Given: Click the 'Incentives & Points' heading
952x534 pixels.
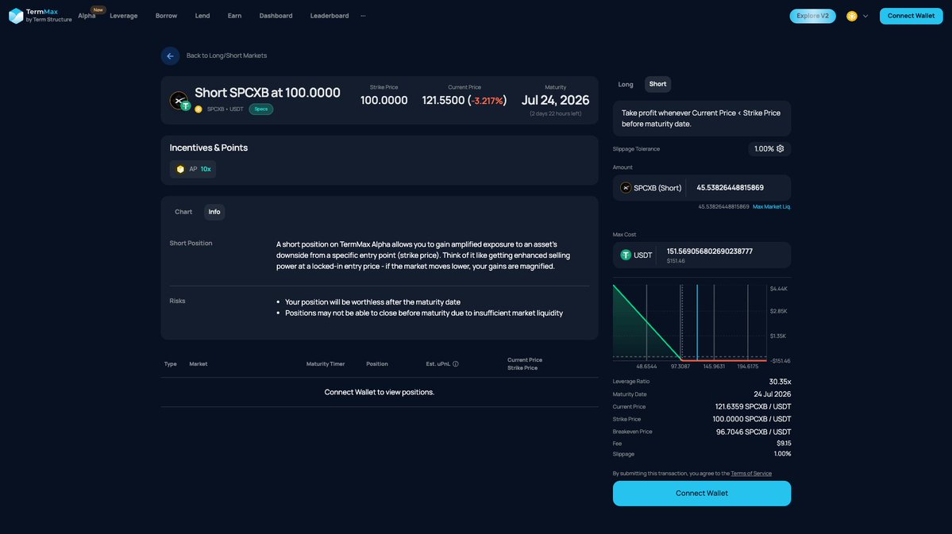Looking at the screenshot, I should (208, 148).
